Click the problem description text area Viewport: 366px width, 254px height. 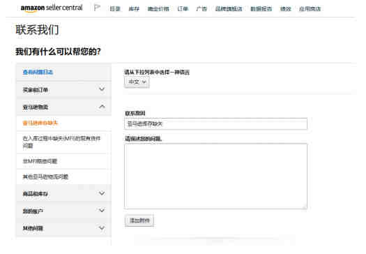coord(215,176)
